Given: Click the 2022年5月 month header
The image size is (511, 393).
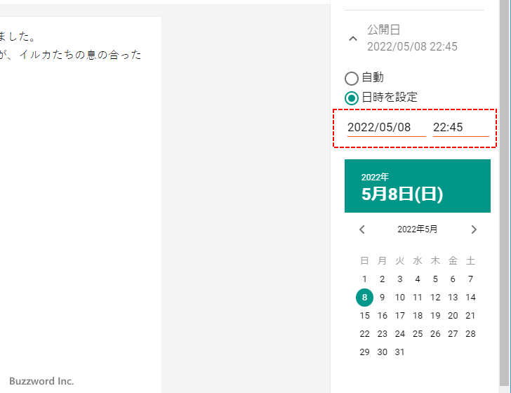Looking at the screenshot, I should (x=417, y=229).
